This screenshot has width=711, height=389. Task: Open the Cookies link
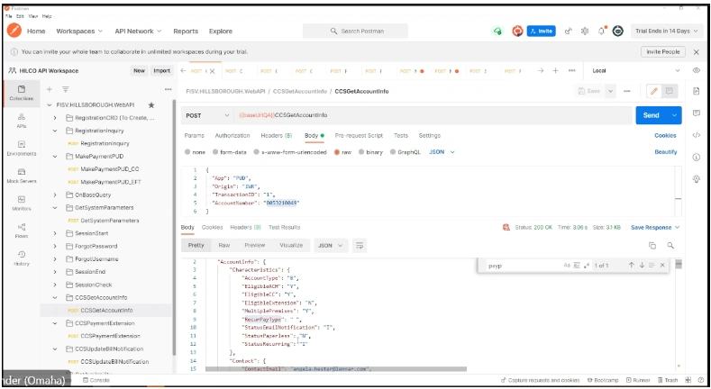(x=665, y=135)
